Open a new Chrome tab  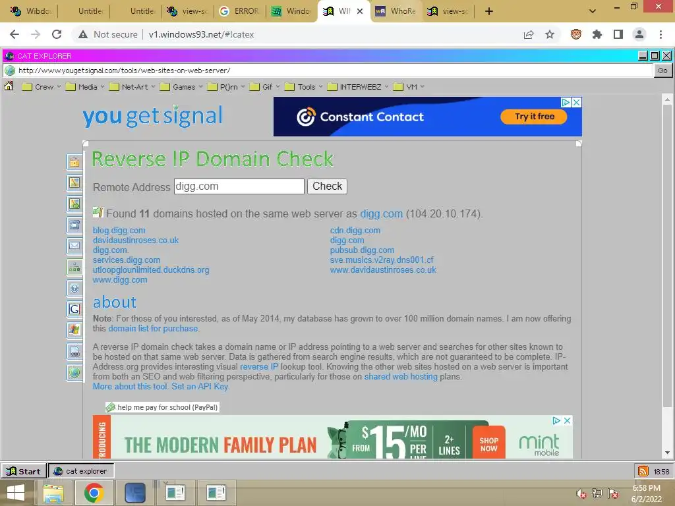click(489, 11)
